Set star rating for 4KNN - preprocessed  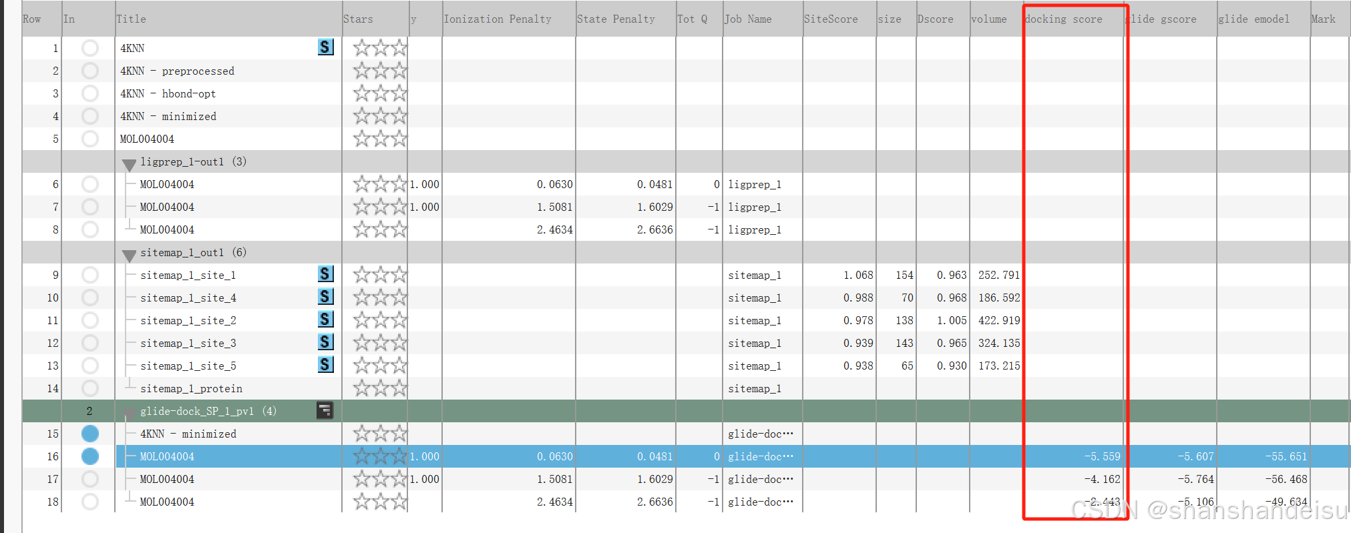click(x=380, y=71)
